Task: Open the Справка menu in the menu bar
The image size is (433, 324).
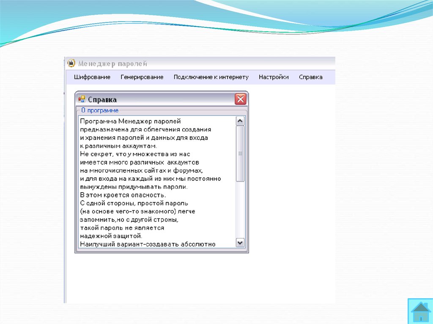Action: 310,77
